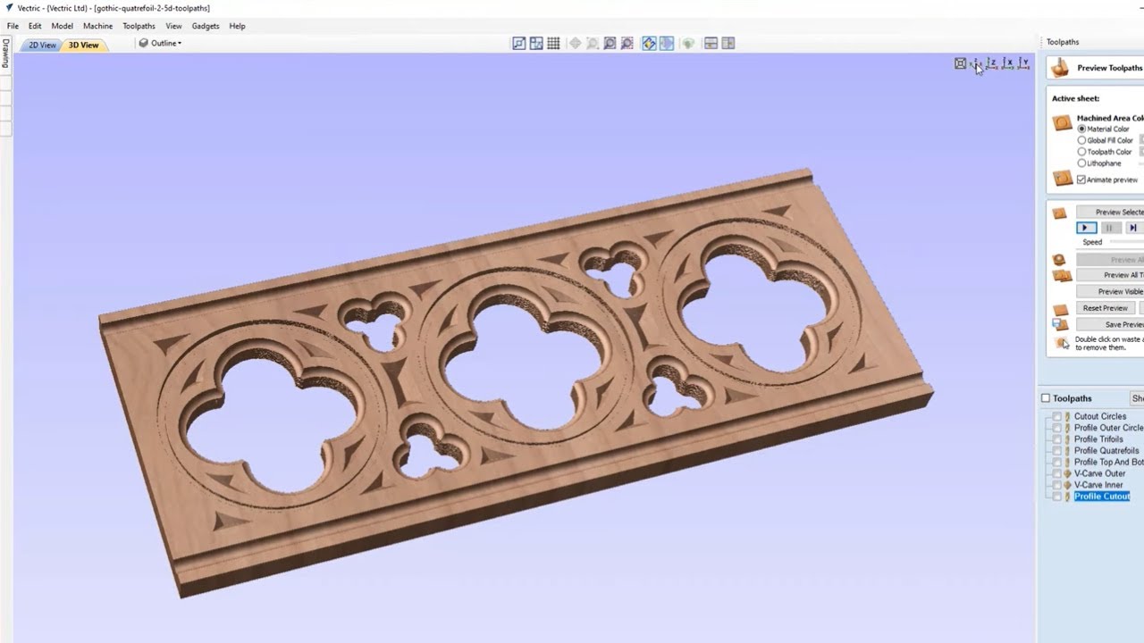Click the Preview All Toolpaths button
This screenshot has height=643, width=1144.
(1110, 275)
